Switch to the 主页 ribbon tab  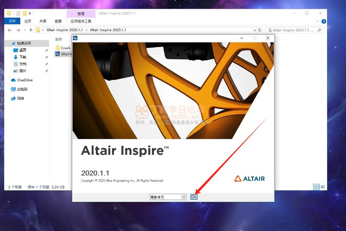pyautogui.click(x=28, y=21)
